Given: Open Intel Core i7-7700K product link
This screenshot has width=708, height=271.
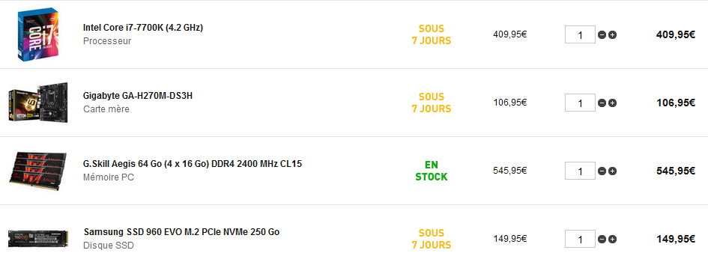Looking at the screenshot, I should [143, 28].
